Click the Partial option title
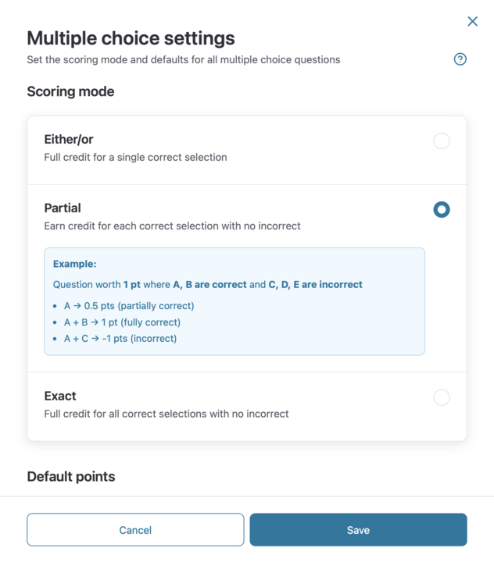 click(x=63, y=208)
